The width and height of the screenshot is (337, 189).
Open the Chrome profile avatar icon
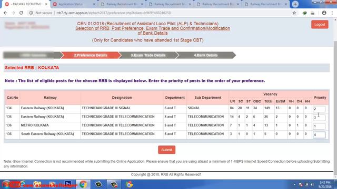[x=324, y=13]
